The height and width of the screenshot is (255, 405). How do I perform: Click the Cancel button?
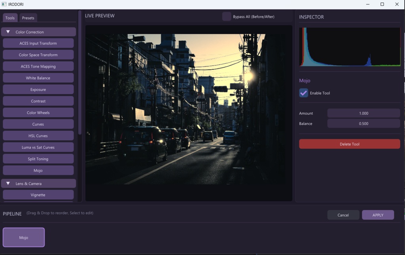pyautogui.click(x=343, y=215)
